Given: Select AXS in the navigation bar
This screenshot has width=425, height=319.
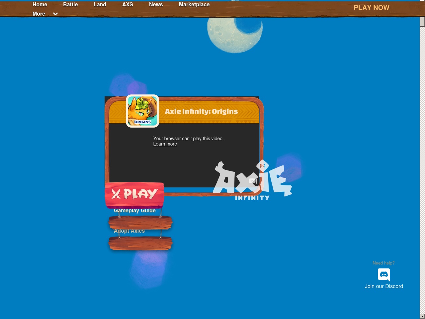Looking at the screenshot, I should point(127,5).
